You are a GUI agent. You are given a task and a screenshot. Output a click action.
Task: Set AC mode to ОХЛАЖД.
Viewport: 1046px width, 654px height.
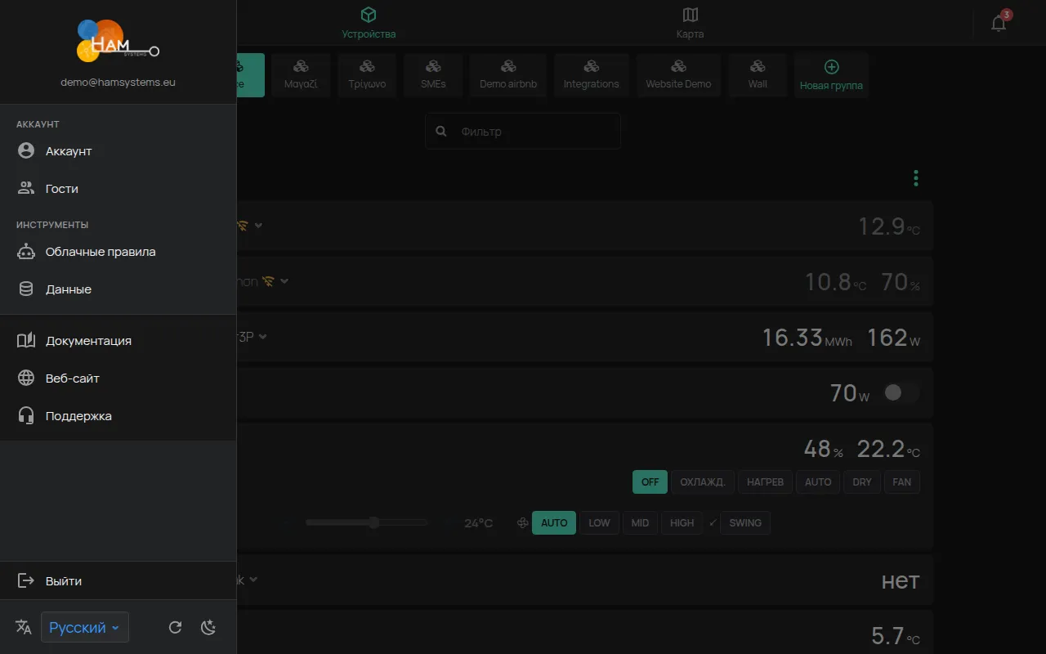click(703, 482)
